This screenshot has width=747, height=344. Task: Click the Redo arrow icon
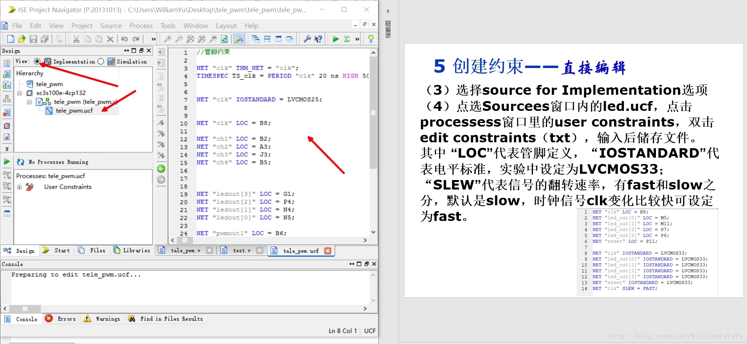(x=136, y=39)
